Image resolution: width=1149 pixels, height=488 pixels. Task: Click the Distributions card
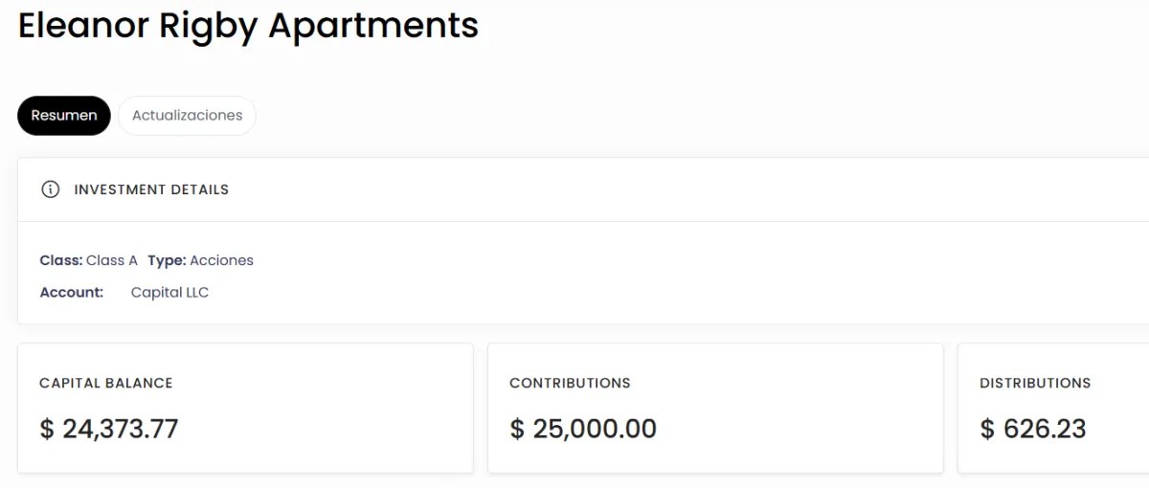tap(1053, 408)
